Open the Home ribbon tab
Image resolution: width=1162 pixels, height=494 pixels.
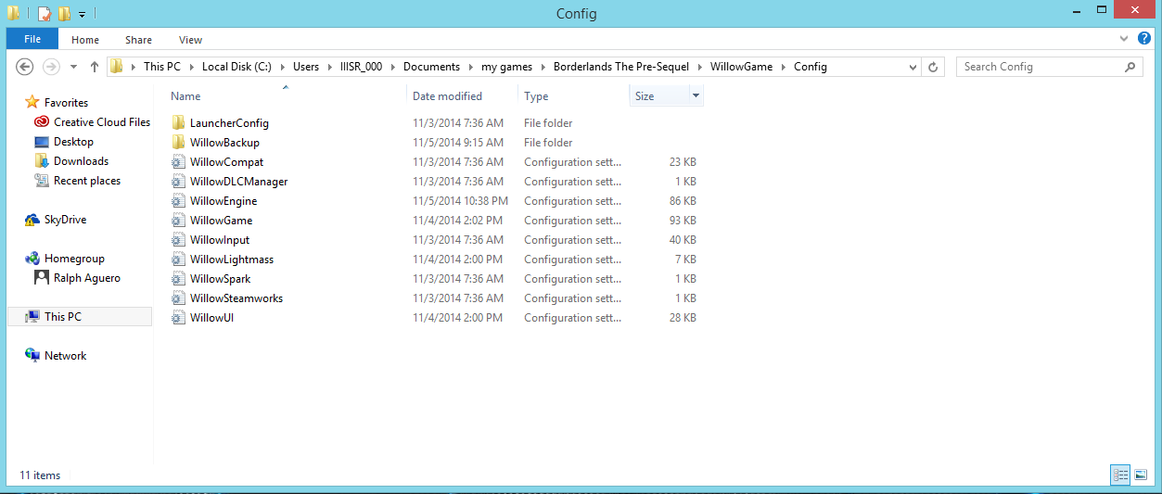pos(85,40)
